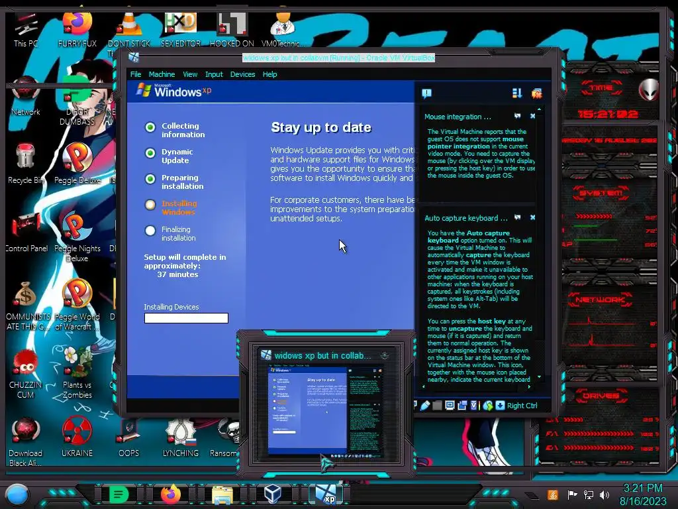Click the notification panel scroll-right arrow

pos(529,386)
